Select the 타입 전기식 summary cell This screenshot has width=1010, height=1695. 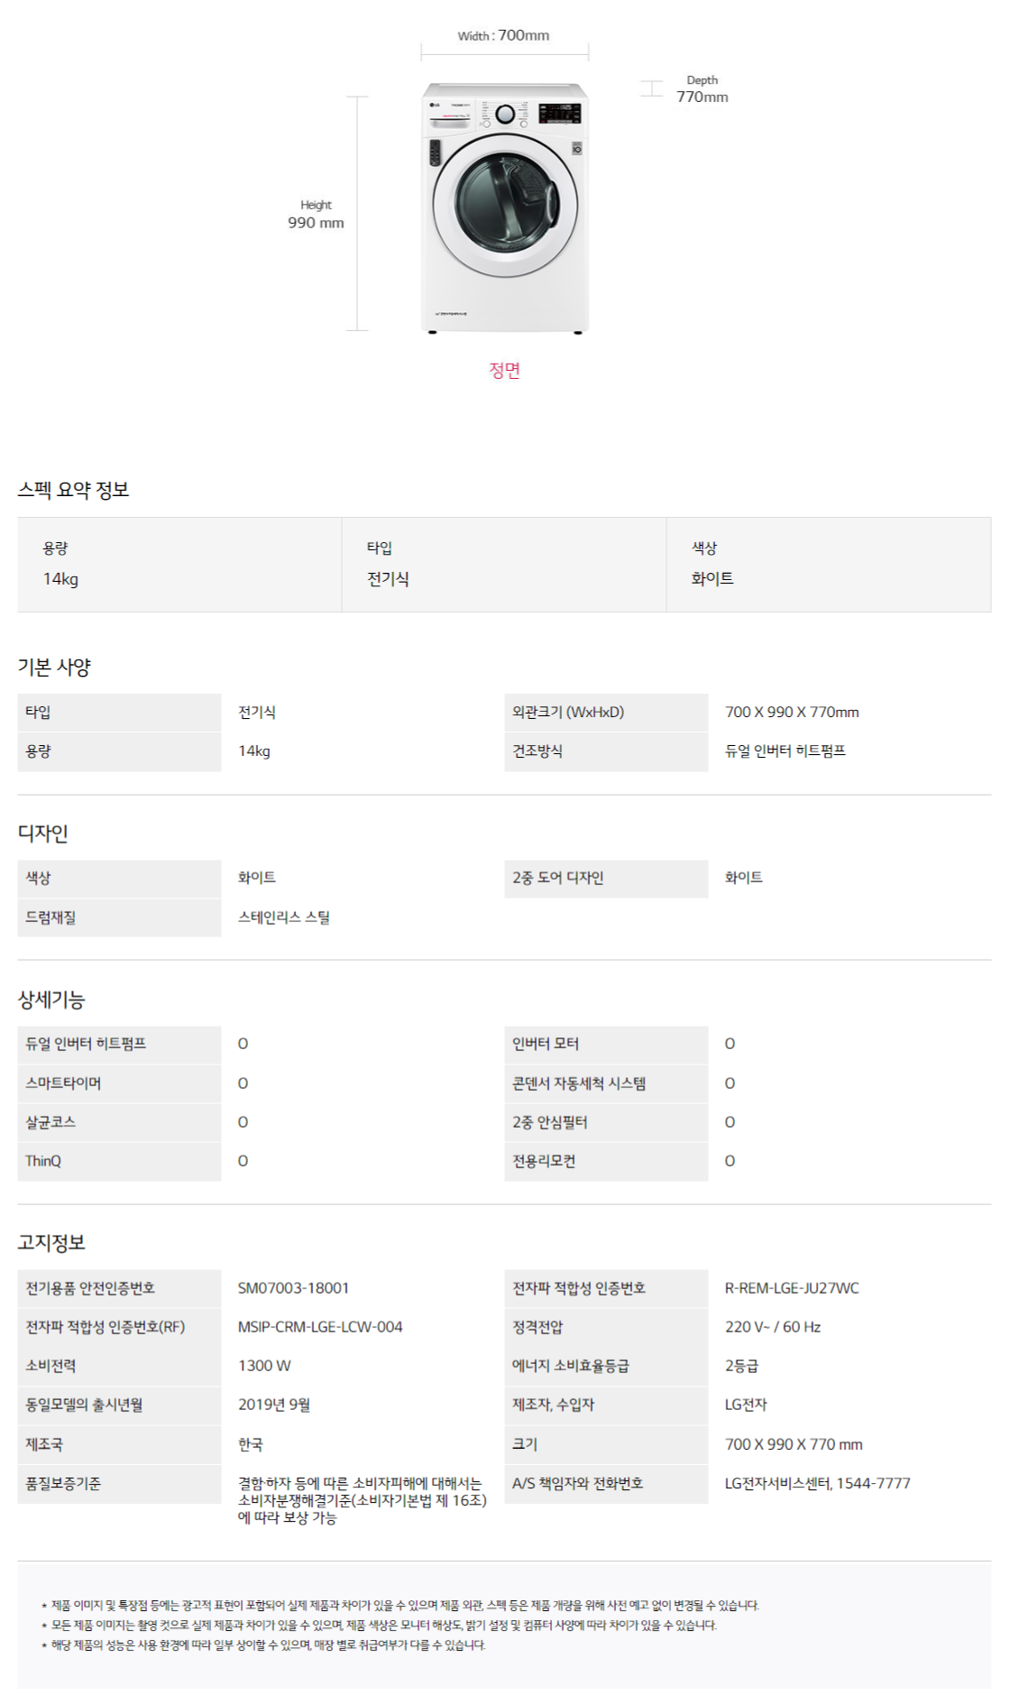click(x=504, y=565)
